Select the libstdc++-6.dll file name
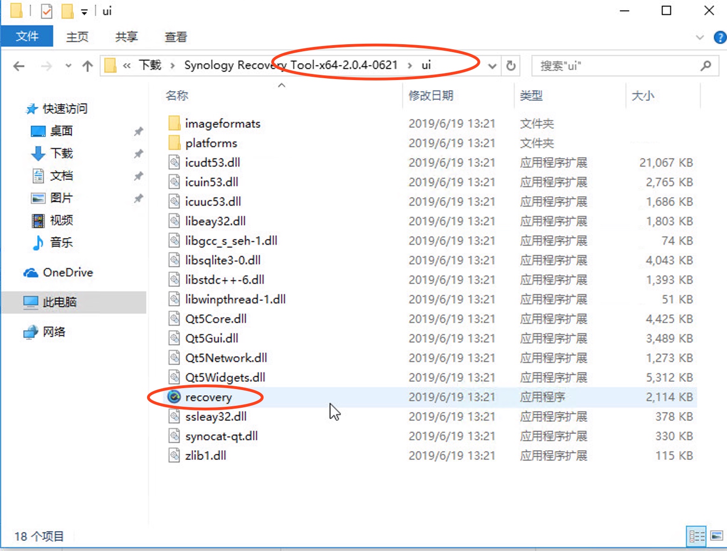The image size is (727, 551). point(225,280)
